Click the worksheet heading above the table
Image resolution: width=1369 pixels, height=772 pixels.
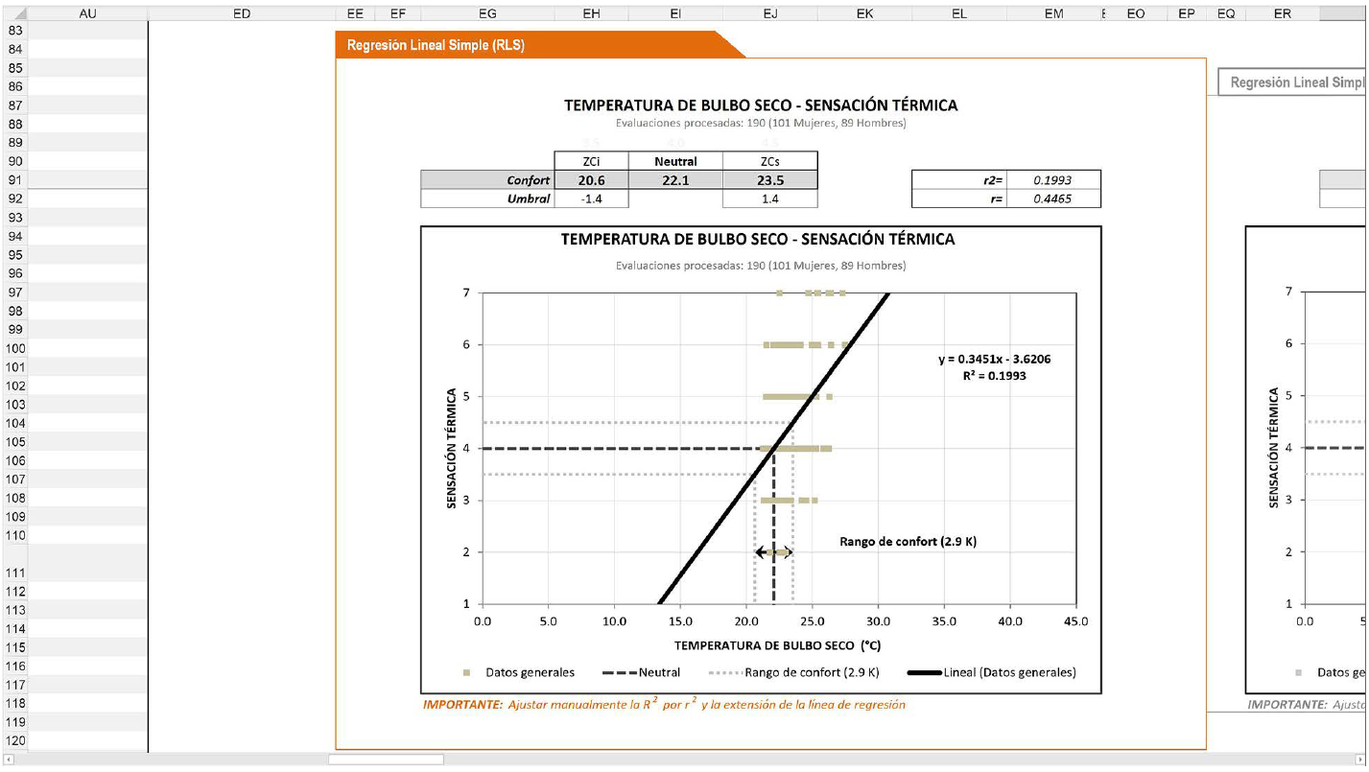pyautogui.click(x=761, y=105)
